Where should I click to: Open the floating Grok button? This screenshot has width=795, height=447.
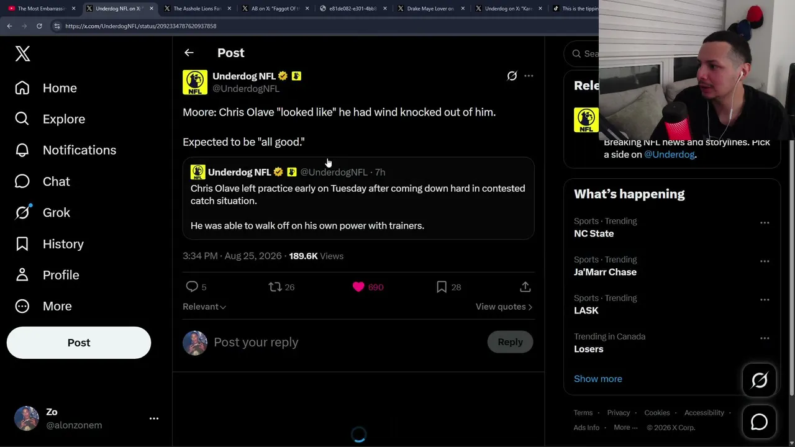tap(759, 380)
